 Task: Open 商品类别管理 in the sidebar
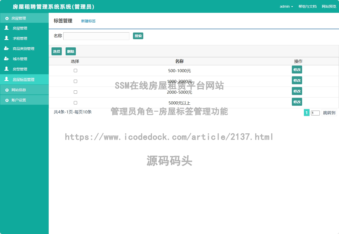pyautogui.click(x=24, y=49)
